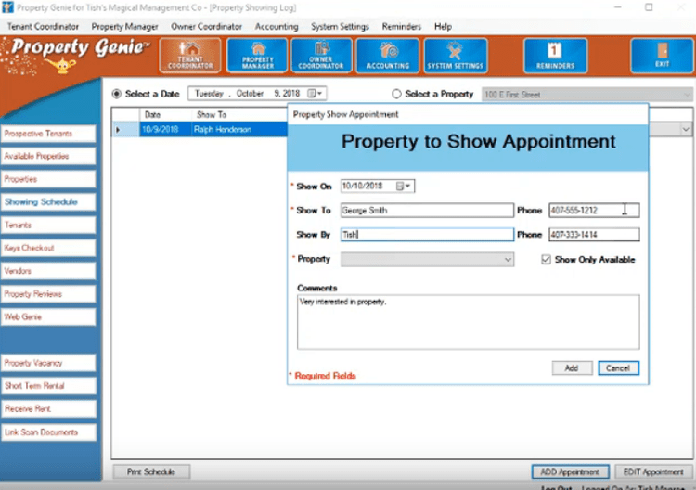Viewport: 696px width, 490px height.
Task: Expand the Property dropdown in appointment dialog
Action: tap(508, 260)
